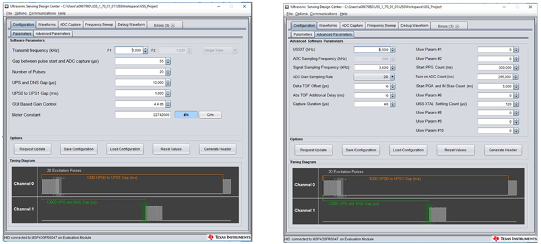The width and height of the screenshot is (541, 244).
Task: Focus the Meter Constant value field
Action: pyautogui.click(x=143, y=115)
